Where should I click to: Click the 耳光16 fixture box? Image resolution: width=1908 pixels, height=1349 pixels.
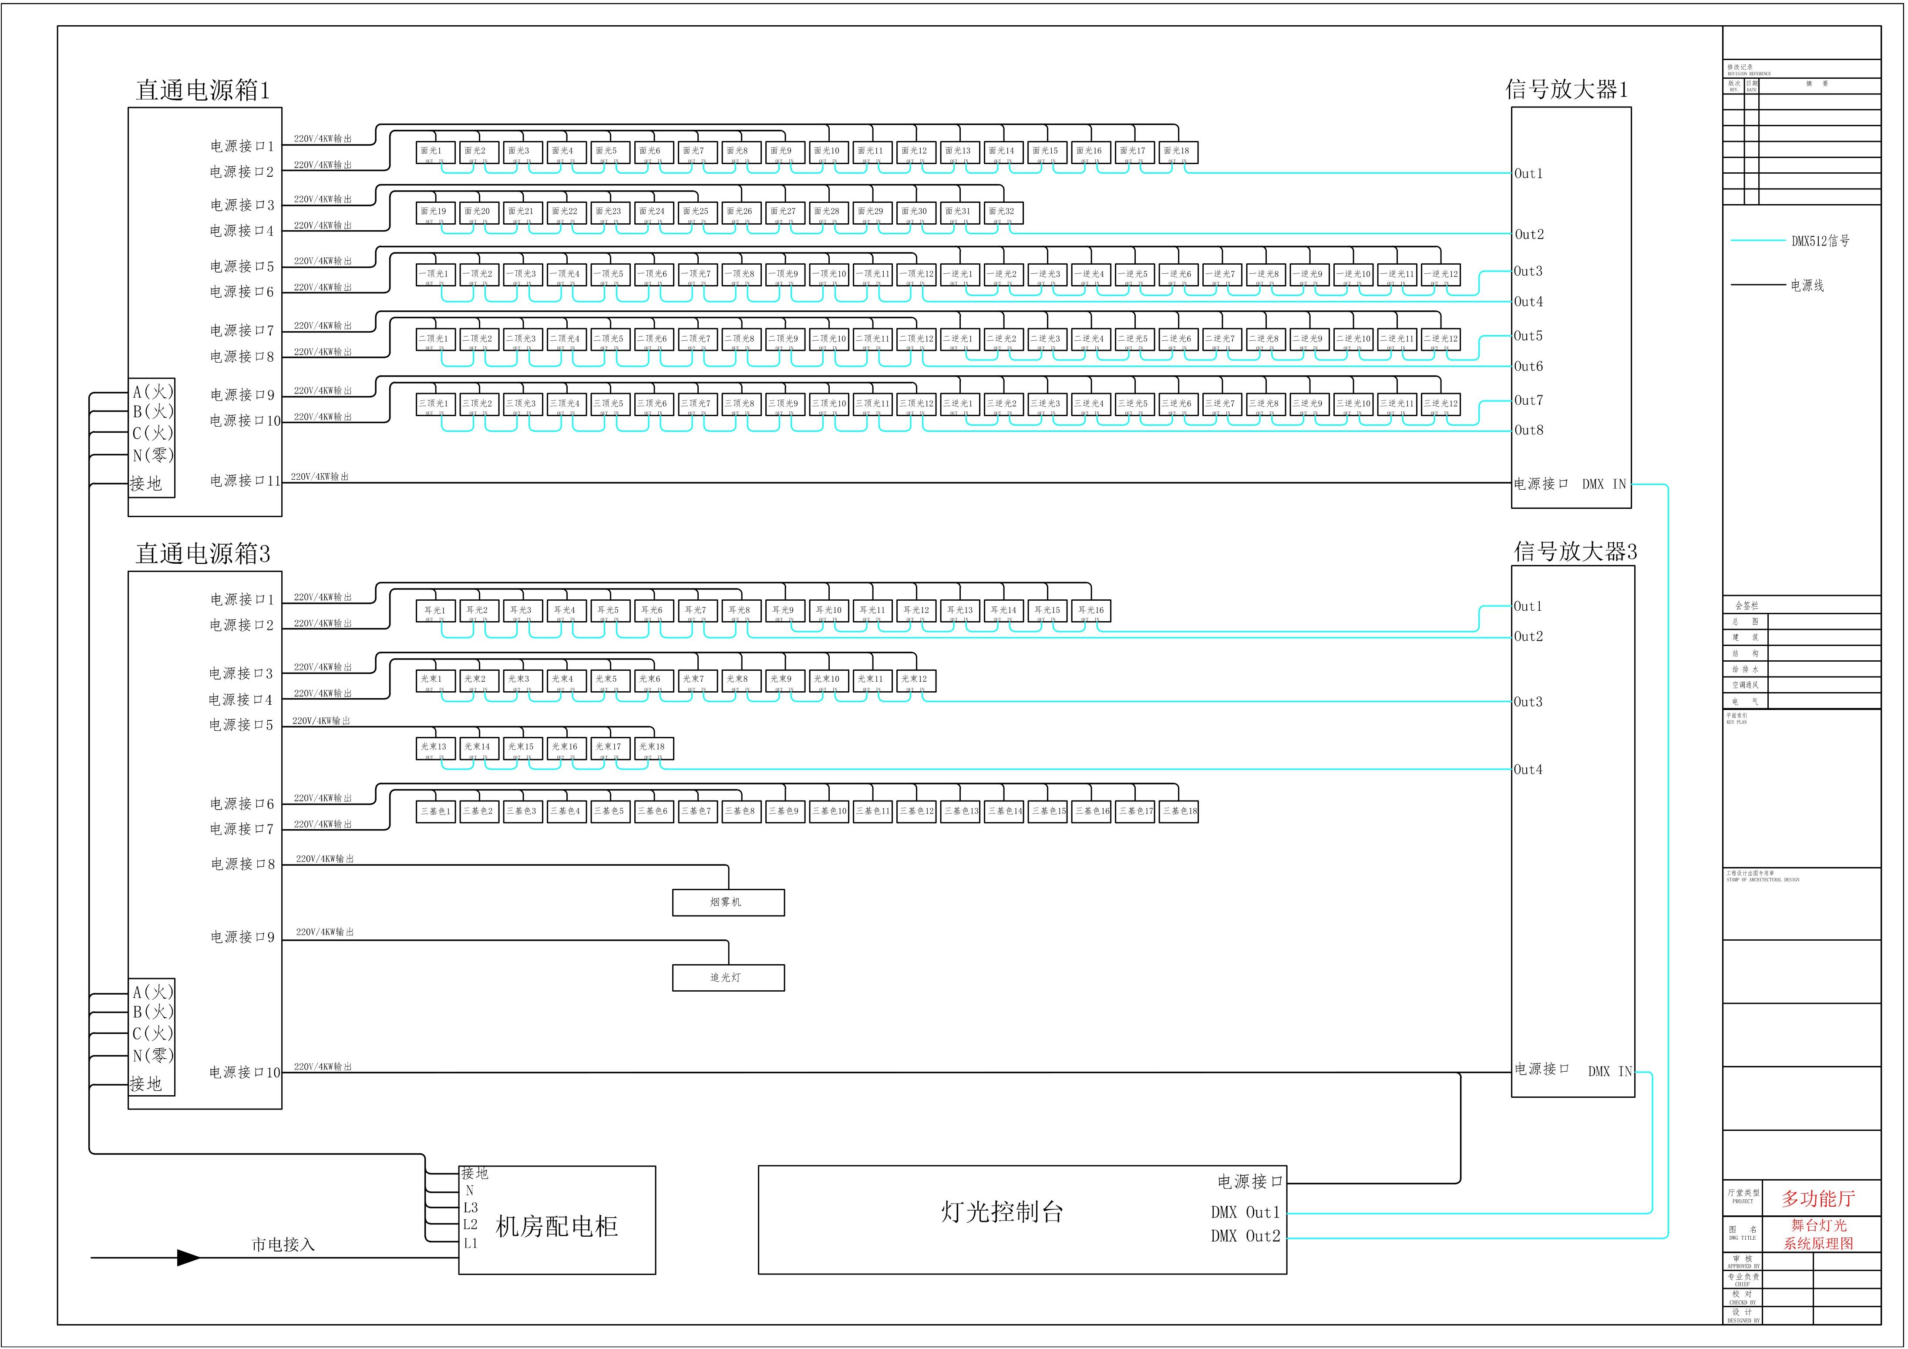point(1090,610)
